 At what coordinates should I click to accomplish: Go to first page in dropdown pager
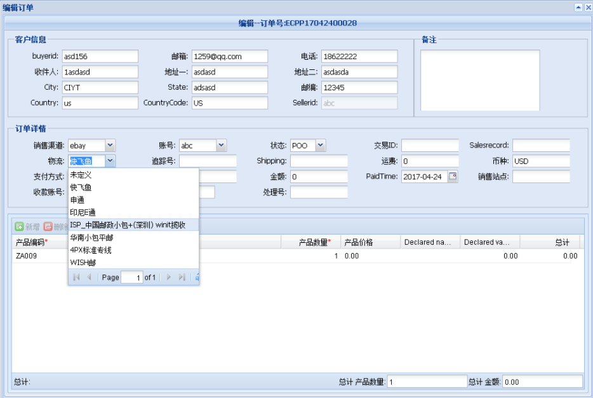[x=76, y=277]
